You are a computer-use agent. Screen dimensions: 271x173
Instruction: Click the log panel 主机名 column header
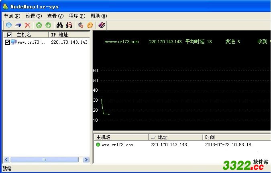(121, 137)
